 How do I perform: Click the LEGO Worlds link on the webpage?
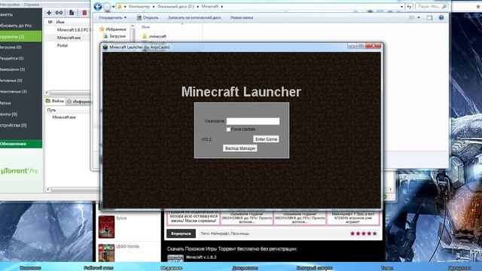pos(127,246)
